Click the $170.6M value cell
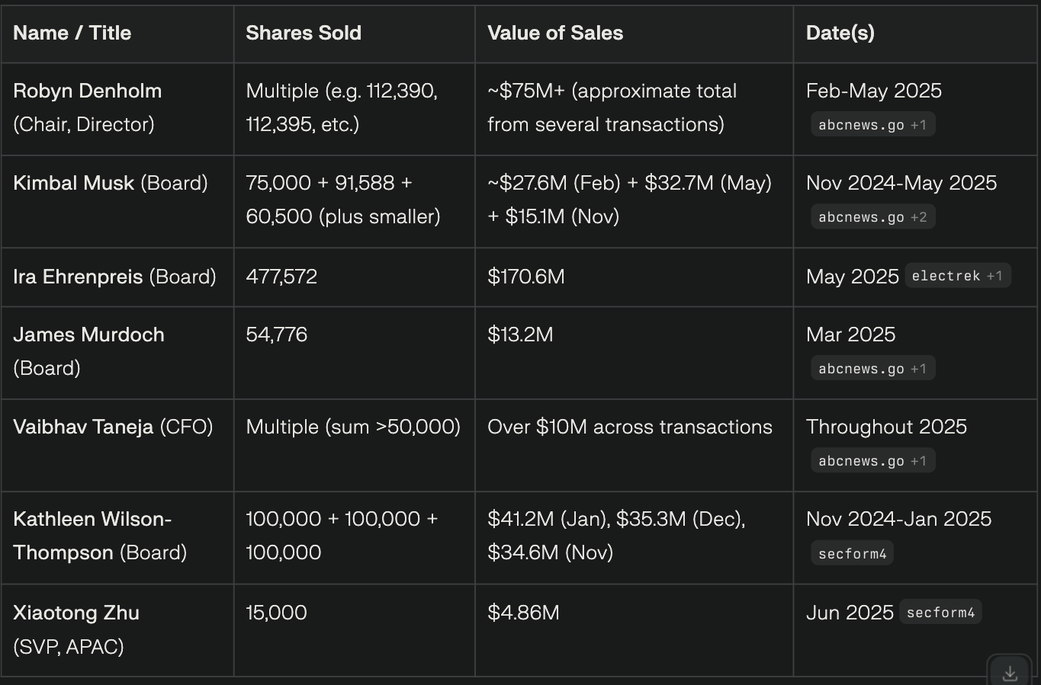This screenshot has height=685, width=1041. coord(526,277)
